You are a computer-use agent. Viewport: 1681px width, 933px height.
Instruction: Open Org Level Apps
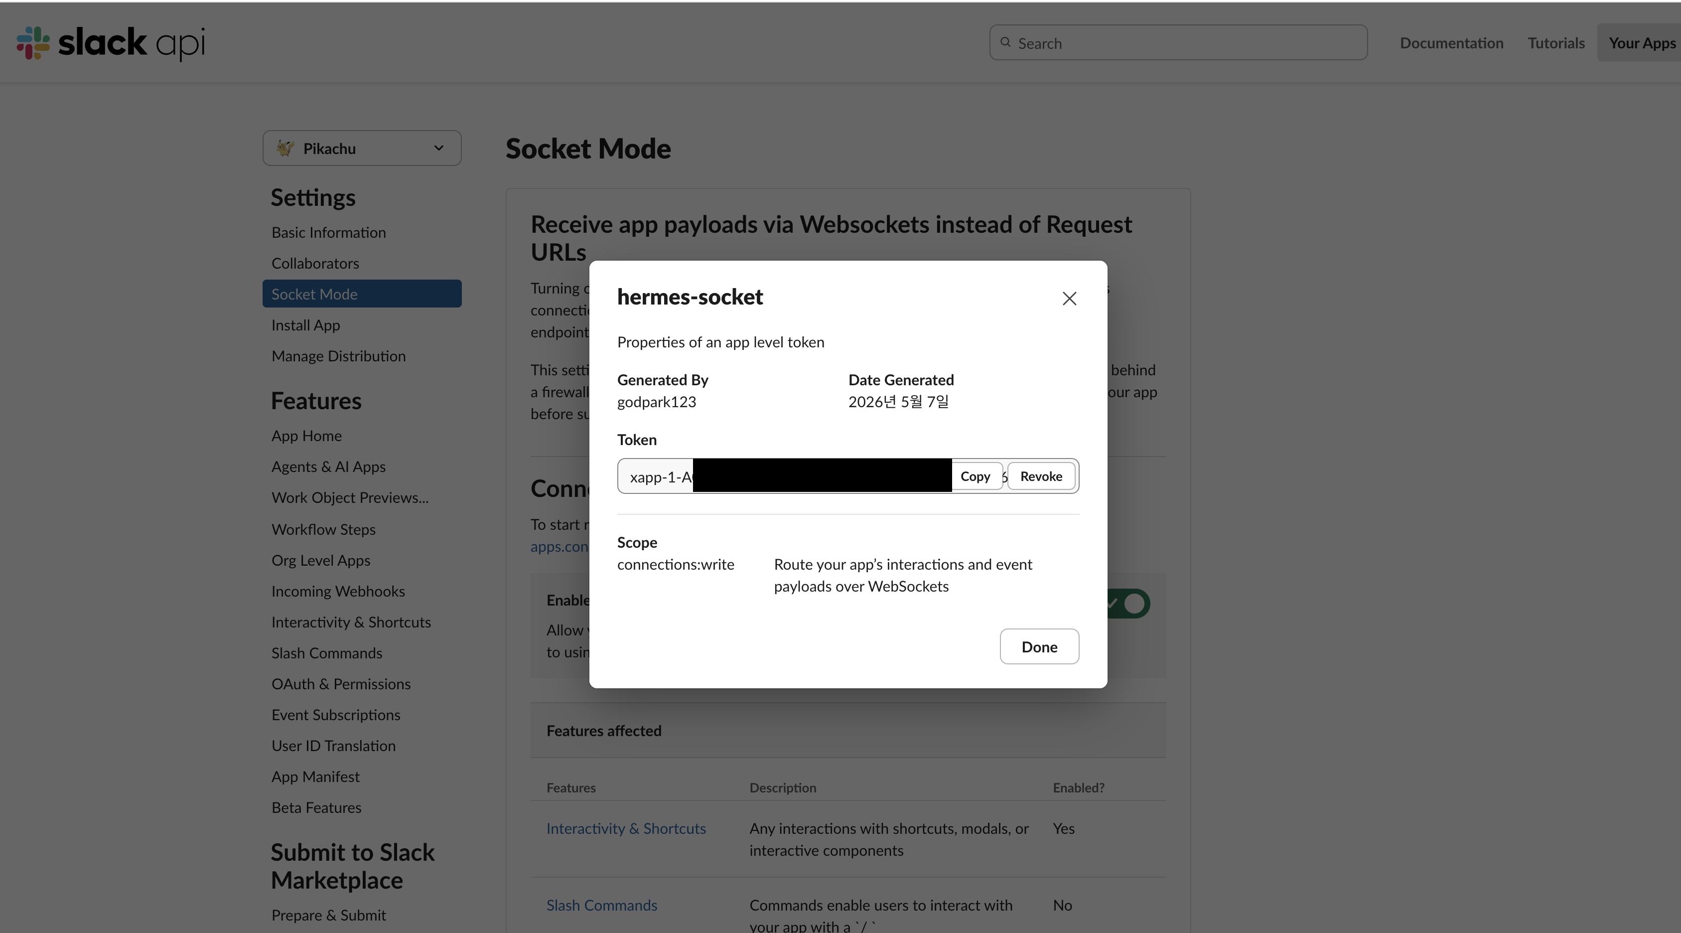pyautogui.click(x=321, y=560)
